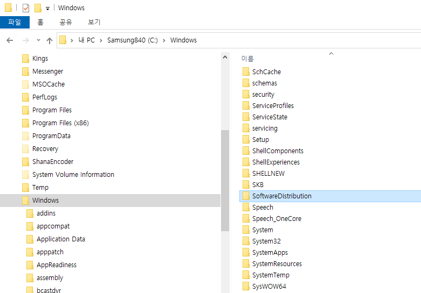Select MSOCache folder in tree
This screenshot has width=421, height=293.
[x=49, y=84]
